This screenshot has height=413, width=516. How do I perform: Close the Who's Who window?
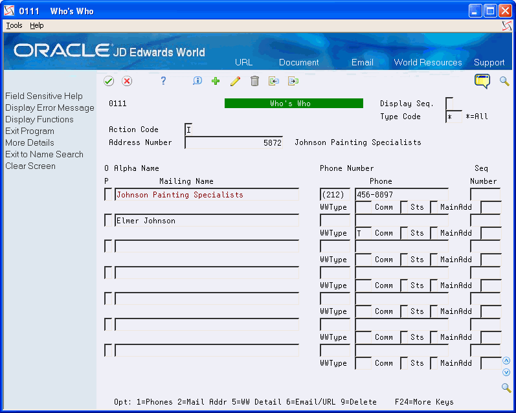[505, 11]
